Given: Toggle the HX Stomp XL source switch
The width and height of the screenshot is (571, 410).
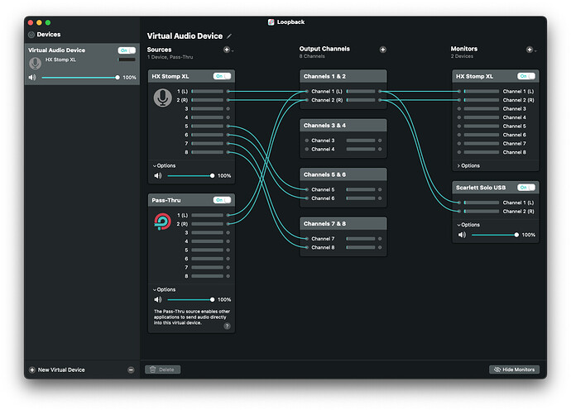Looking at the screenshot, I should click(x=222, y=76).
